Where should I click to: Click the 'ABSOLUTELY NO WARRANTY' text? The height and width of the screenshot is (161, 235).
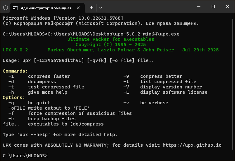76,145
